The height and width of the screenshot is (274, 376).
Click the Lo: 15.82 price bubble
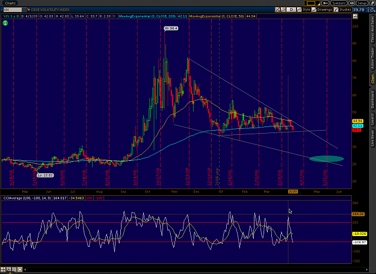point(45,175)
